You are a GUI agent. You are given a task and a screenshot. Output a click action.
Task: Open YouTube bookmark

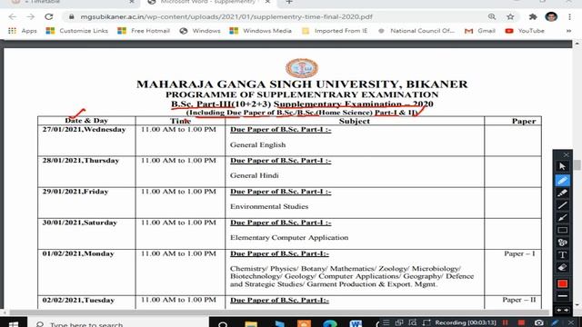point(525,31)
